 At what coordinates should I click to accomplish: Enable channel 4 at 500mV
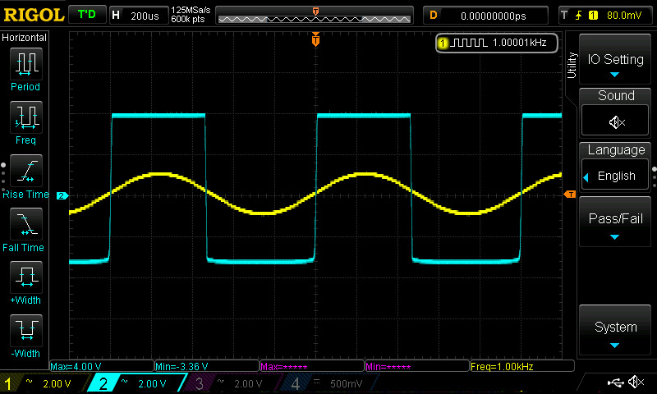click(329, 383)
